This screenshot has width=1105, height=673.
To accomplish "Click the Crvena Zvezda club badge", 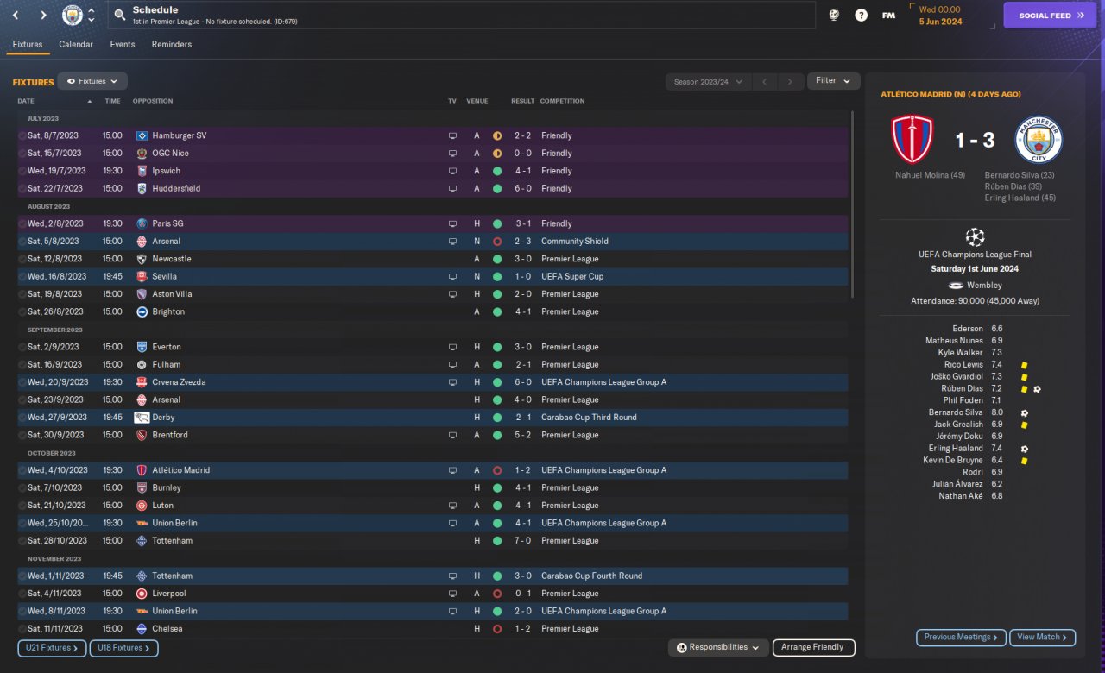I will (142, 382).
